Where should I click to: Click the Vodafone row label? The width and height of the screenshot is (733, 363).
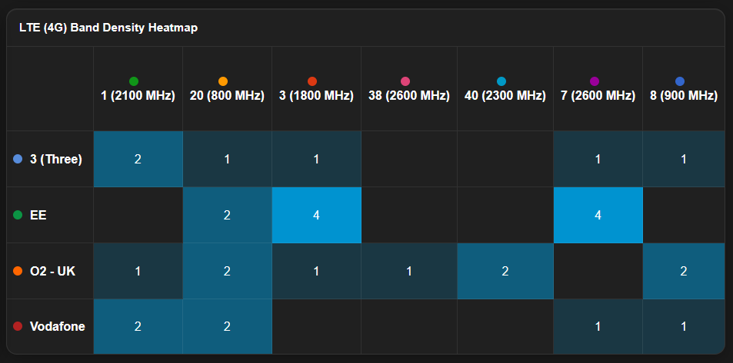pyautogui.click(x=58, y=326)
